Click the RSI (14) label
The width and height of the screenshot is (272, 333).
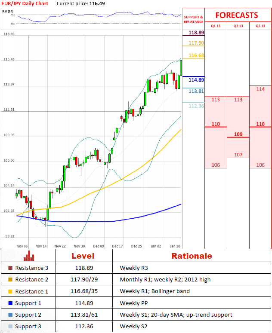[8, 11]
